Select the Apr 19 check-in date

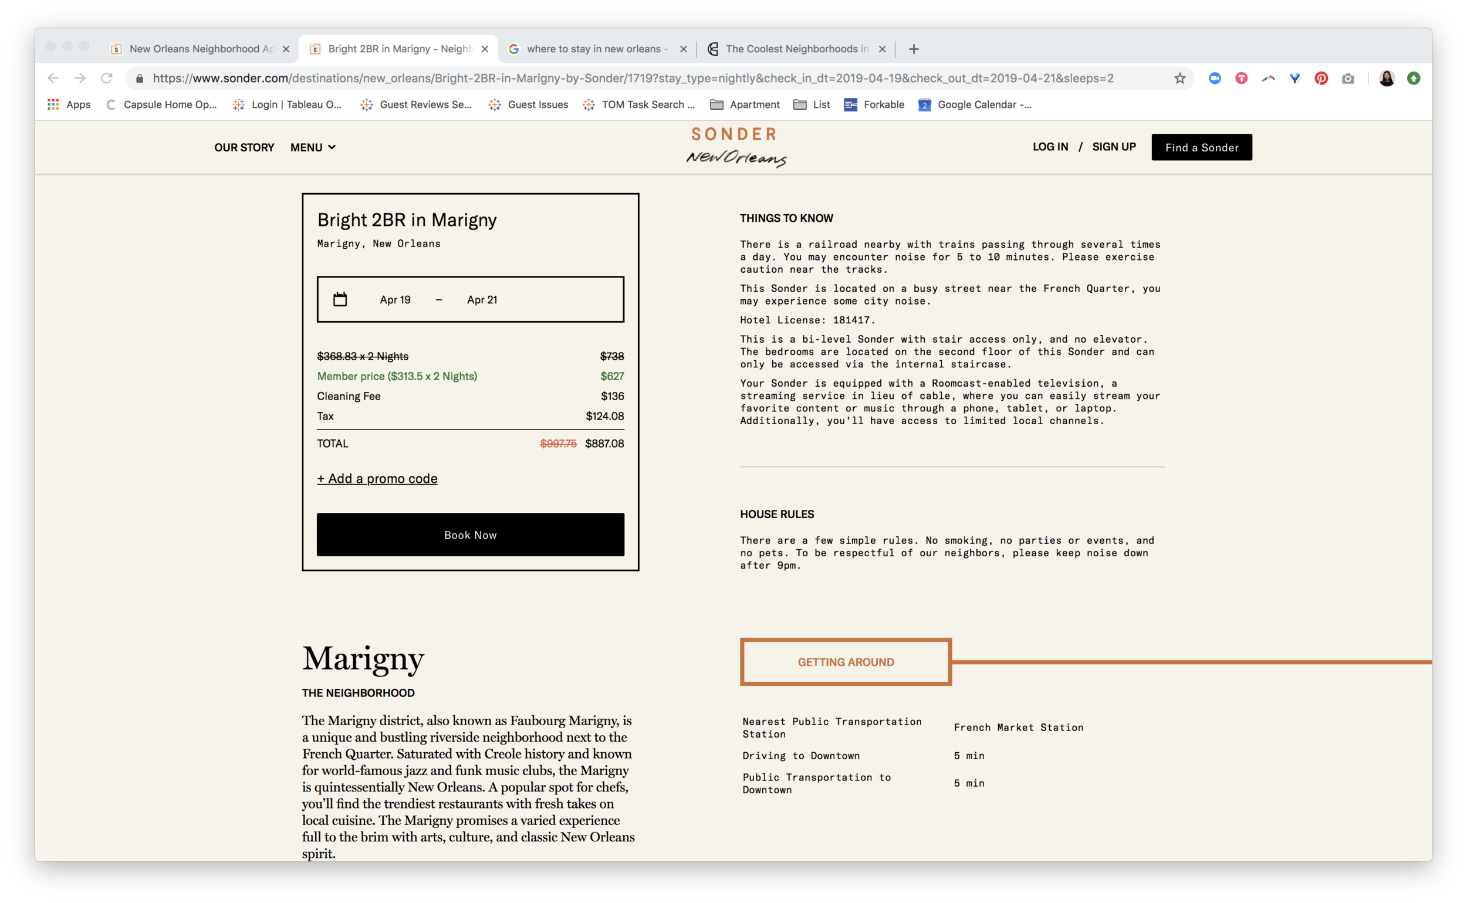tap(395, 300)
